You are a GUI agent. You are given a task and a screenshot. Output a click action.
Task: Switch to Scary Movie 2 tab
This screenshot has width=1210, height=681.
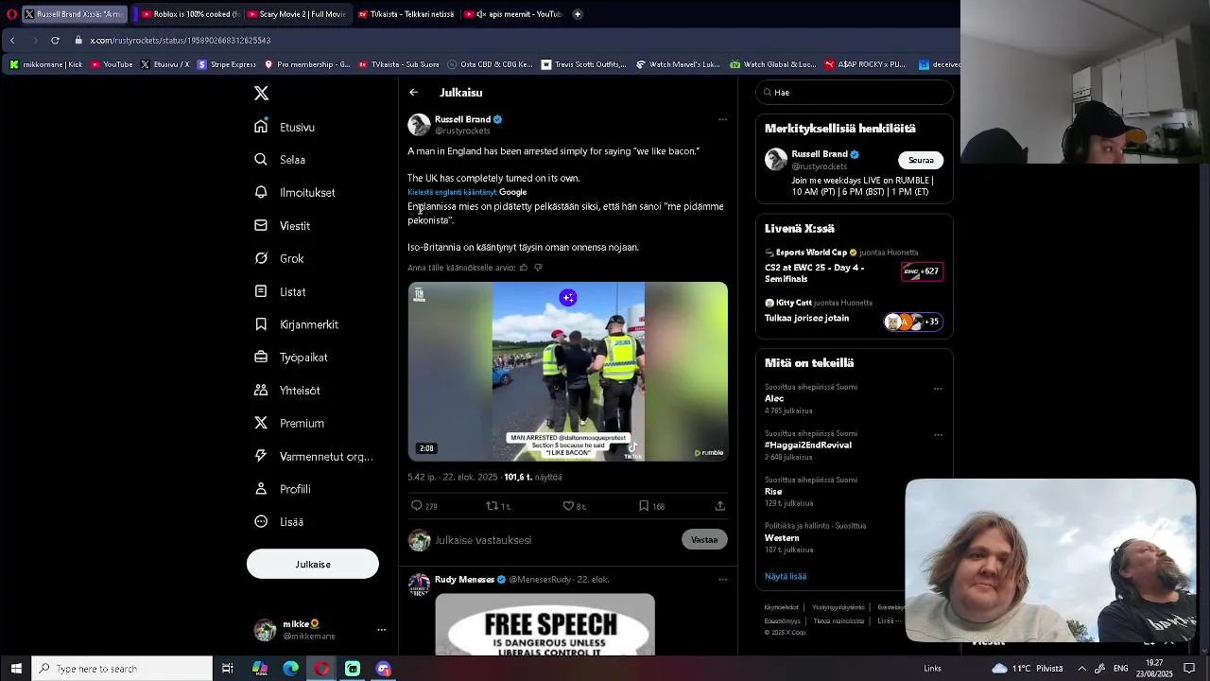[x=297, y=14]
